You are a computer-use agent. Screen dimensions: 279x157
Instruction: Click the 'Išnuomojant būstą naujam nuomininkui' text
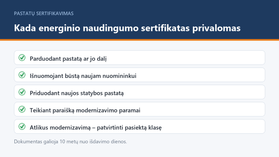[83, 76]
